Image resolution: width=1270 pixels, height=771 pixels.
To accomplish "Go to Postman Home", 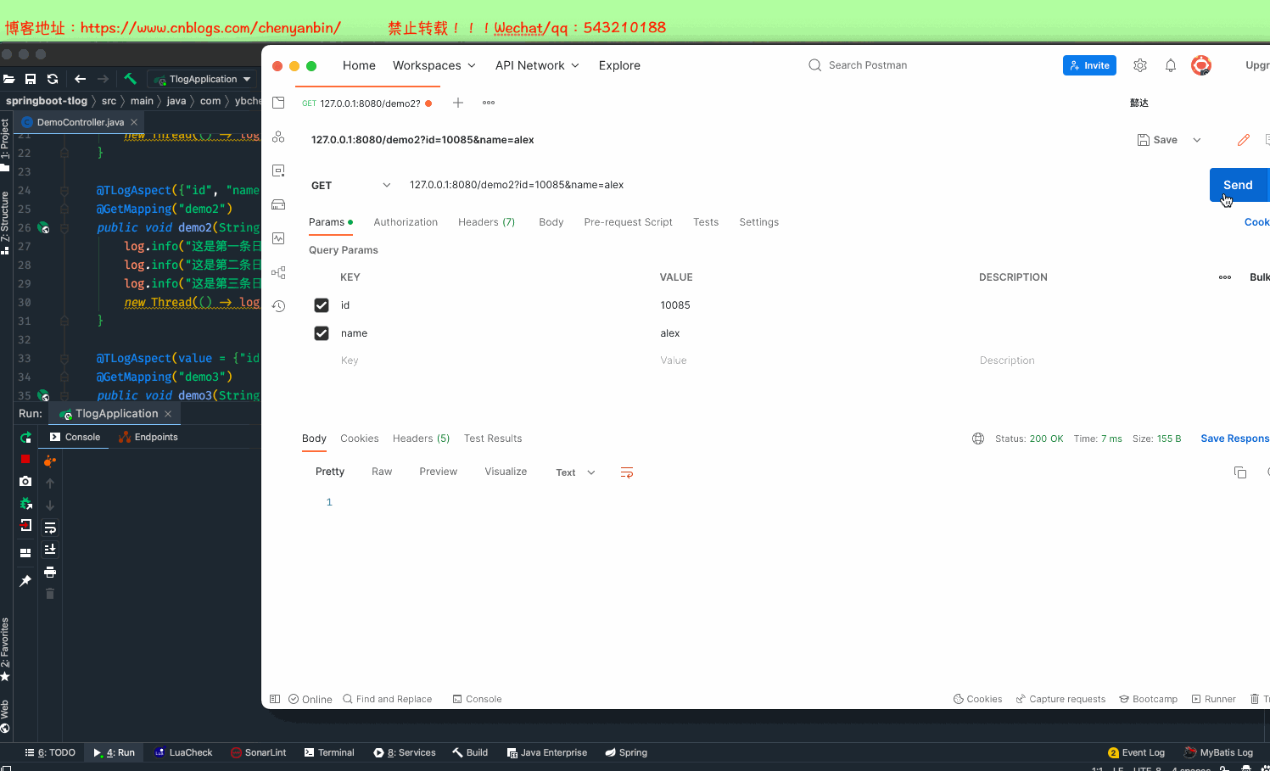I will click(x=359, y=65).
